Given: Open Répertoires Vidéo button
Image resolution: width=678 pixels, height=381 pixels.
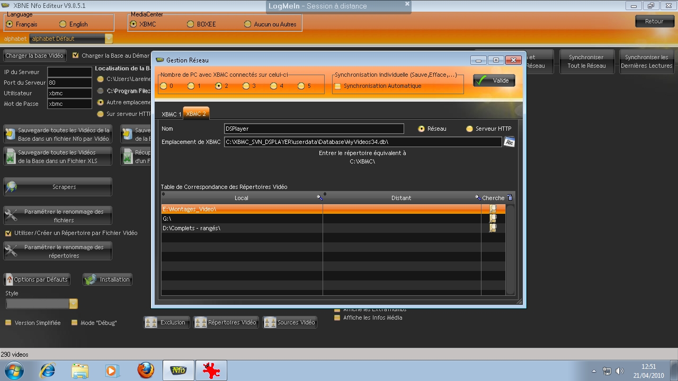Looking at the screenshot, I should [x=226, y=322].
